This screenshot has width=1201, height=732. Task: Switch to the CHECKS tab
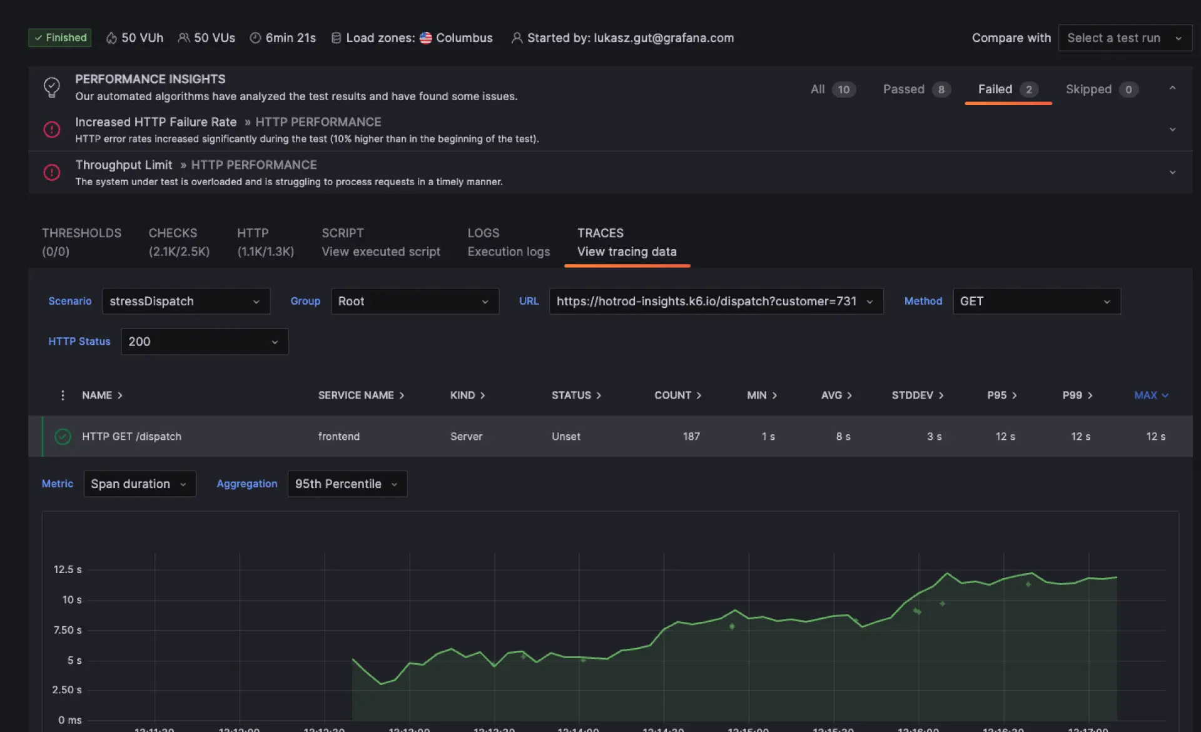tap(179, 242)
